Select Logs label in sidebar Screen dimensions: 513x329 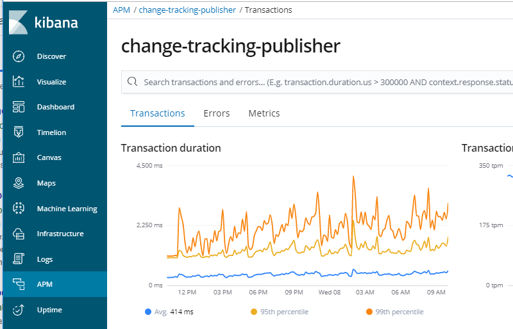click(44, 259)
